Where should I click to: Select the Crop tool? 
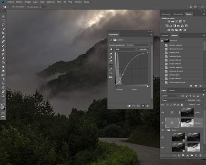click(3, 33)
